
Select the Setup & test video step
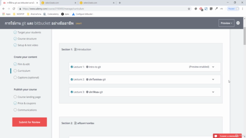[x=26, y=45]
